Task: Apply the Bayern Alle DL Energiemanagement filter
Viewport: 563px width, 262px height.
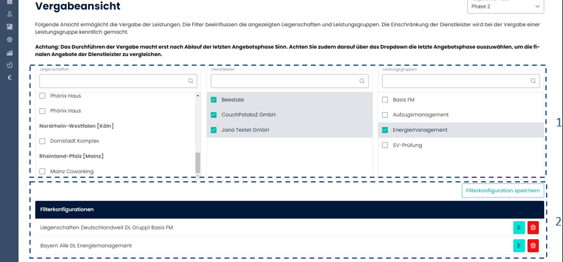Action: tap(519, 246)
